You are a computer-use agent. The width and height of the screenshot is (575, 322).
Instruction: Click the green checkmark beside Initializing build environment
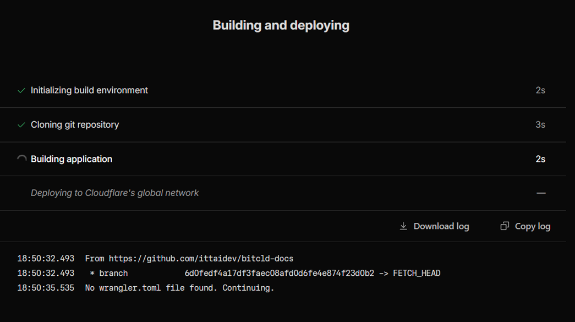tap(21, 90)
